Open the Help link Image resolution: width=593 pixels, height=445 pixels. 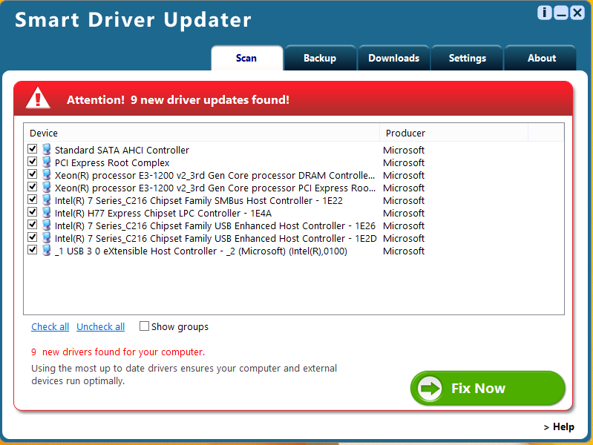tap(559, 427)
